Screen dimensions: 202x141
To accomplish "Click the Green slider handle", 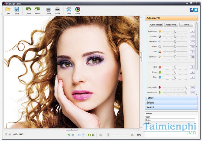I will click(x=175, y=72).
